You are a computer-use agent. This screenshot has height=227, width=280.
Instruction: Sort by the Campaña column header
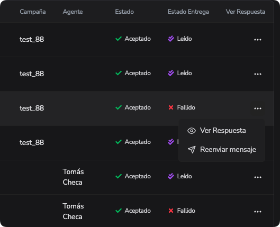(x=33, y=12)
